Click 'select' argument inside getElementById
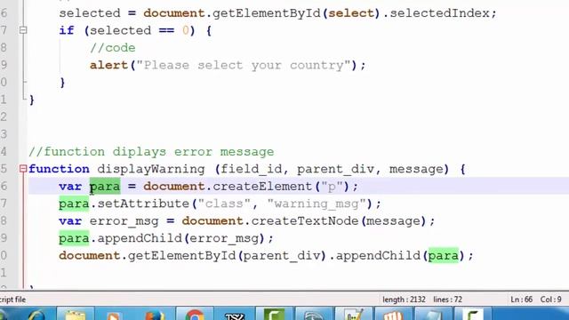Image resolution: width=569 pixels, height=320 pixels. click(x=351, y=13)
